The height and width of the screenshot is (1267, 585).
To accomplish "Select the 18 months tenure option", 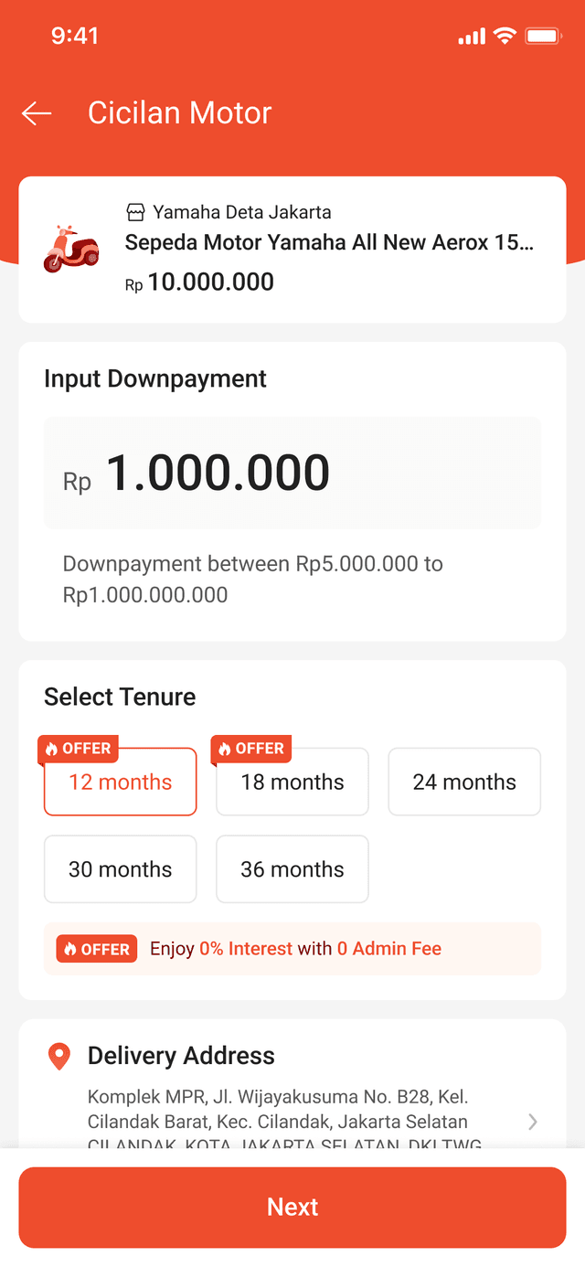I will (x=292, y=782).
